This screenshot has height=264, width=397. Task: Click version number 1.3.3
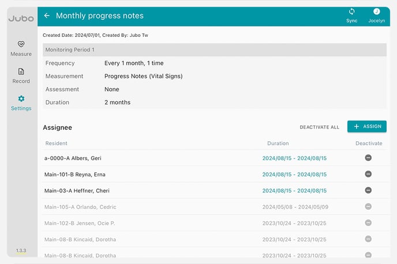tap(21, 250)
